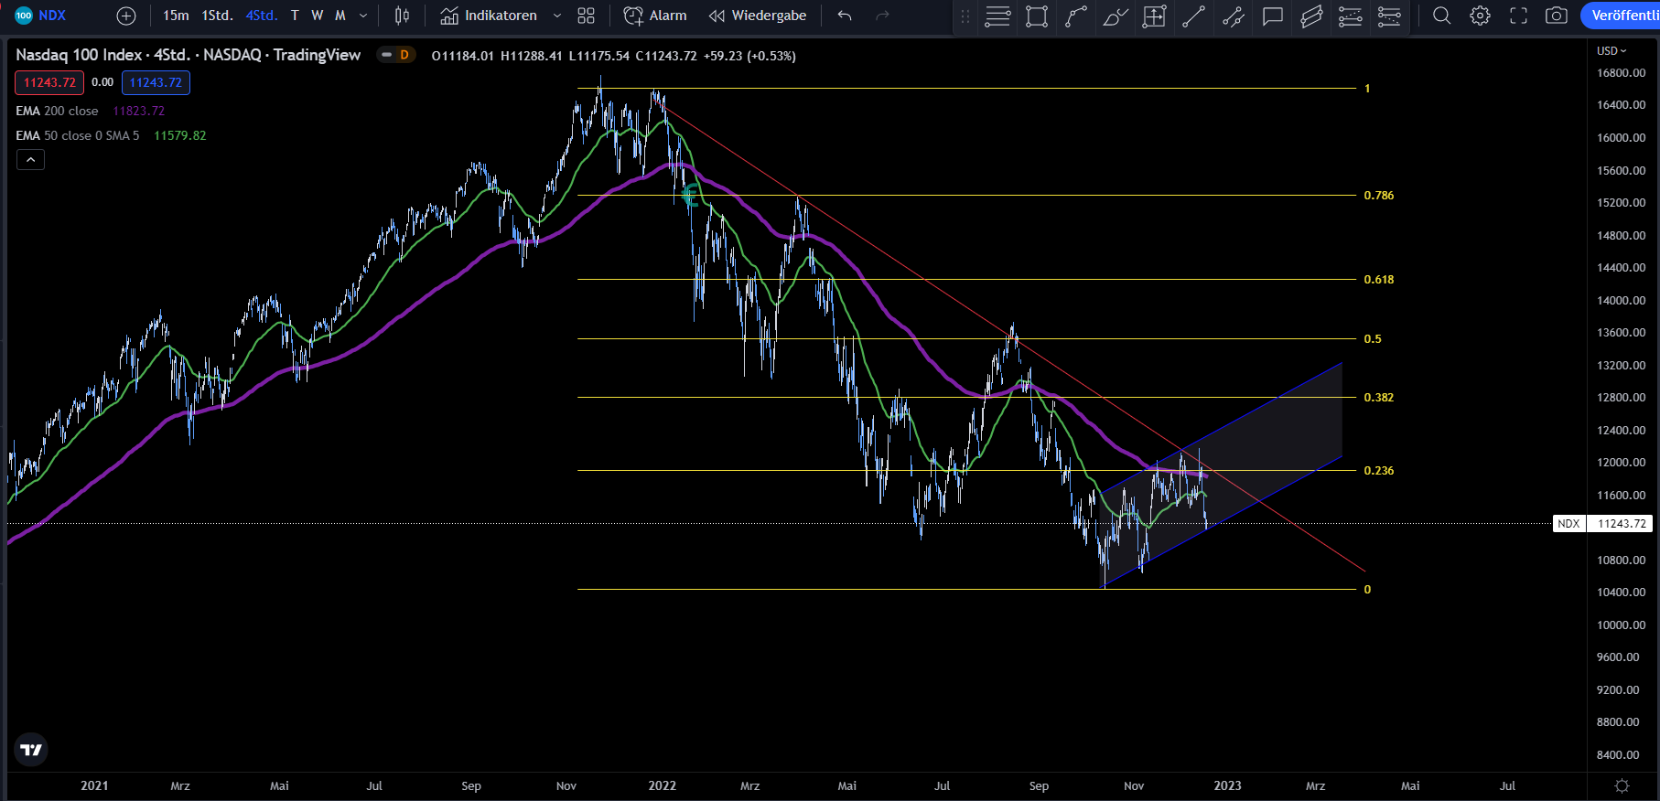Click the EMA 200 value 11823.72
The height and width of the screenshot is (801, 1660).
[138, 111]
